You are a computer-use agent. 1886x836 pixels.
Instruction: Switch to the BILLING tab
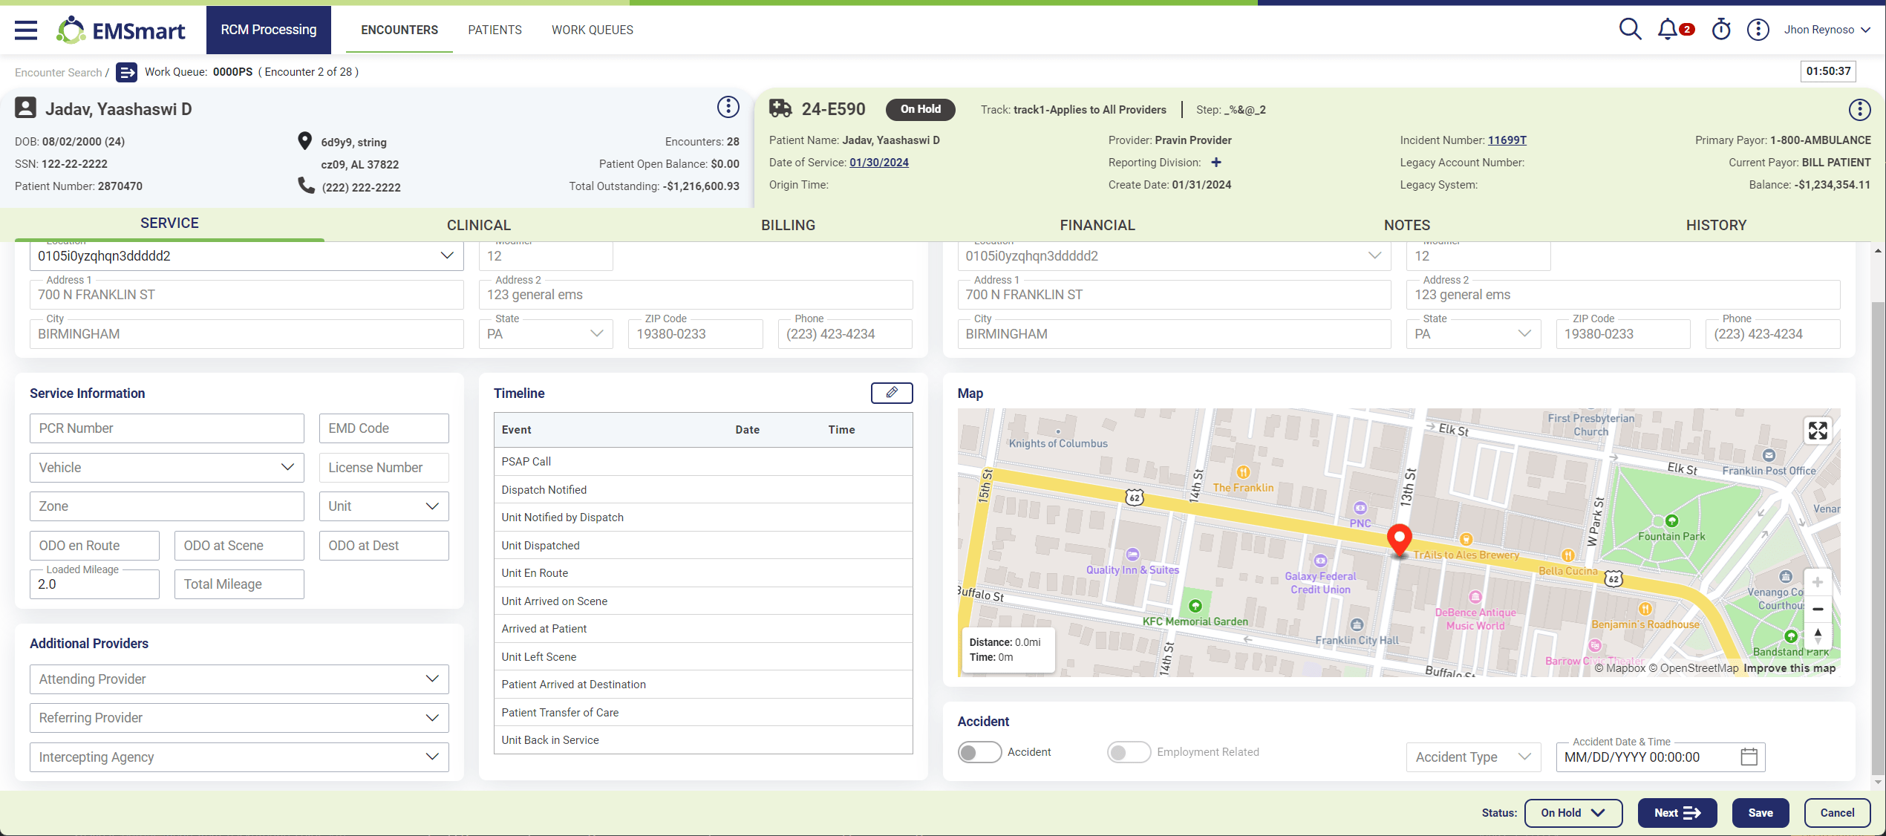(788, 225)
